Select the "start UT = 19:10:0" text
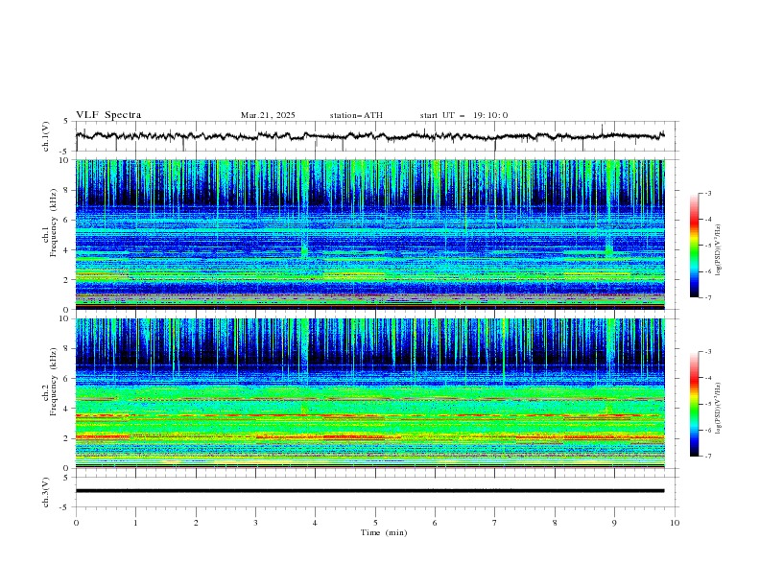The image size is (760, 587). [463, 115]
